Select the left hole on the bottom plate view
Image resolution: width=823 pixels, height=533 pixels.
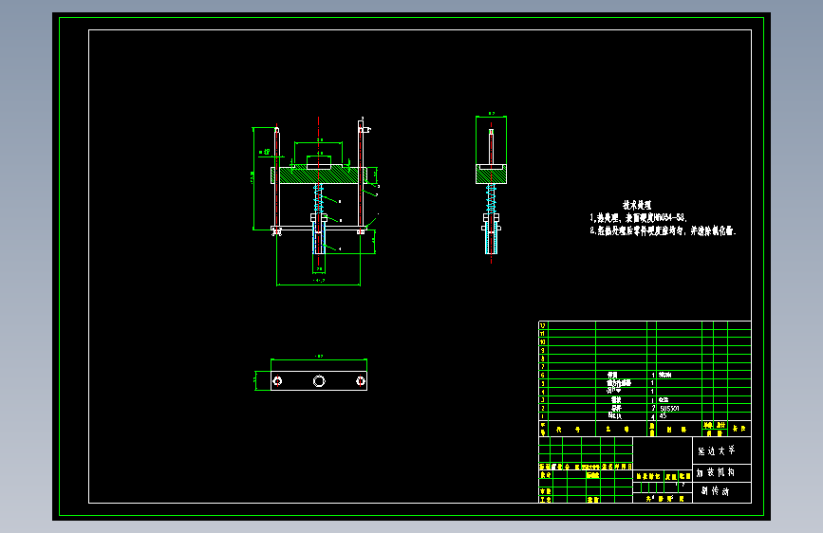click(x=278, y=381)
